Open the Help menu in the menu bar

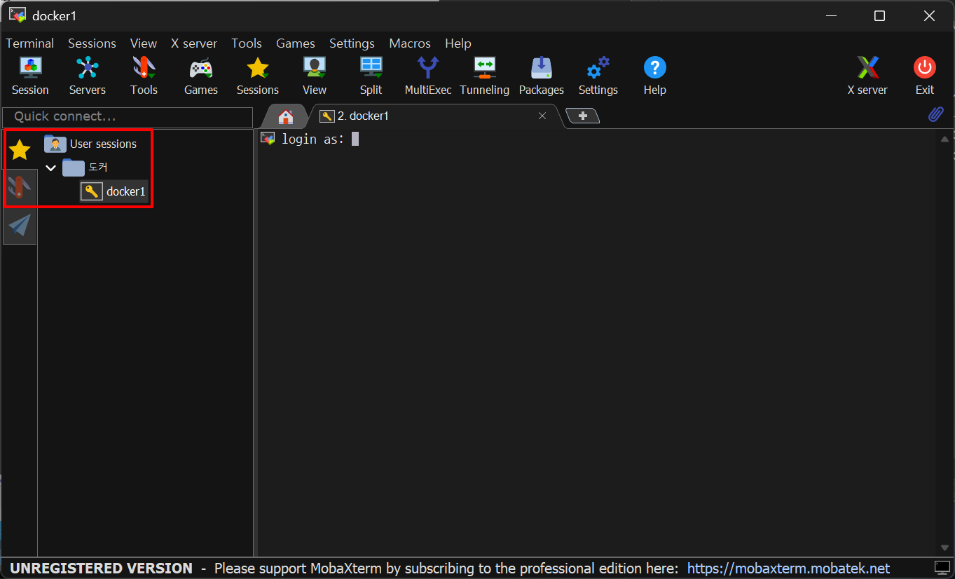click(458, 43)
